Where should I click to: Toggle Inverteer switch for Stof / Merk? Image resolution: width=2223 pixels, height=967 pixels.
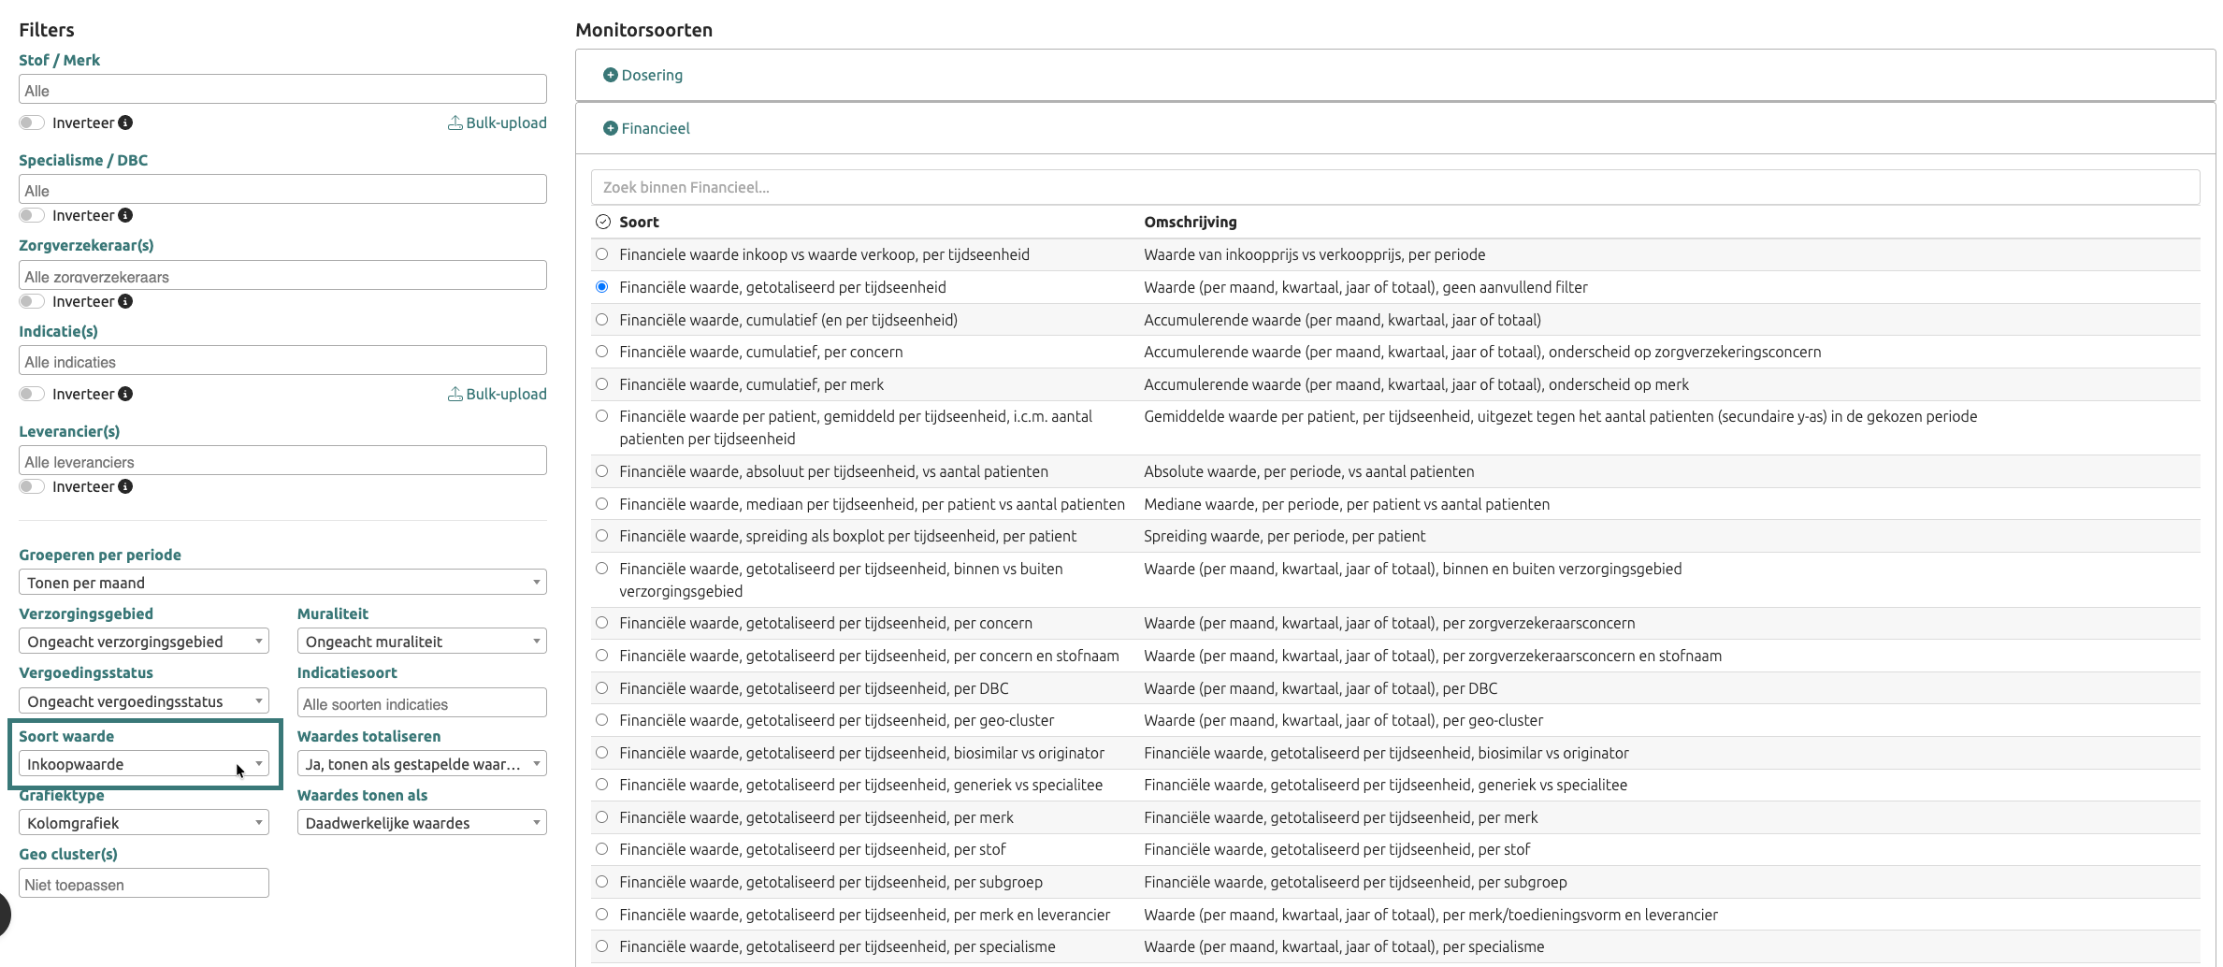pyautogui.click(x=32, y=123)
